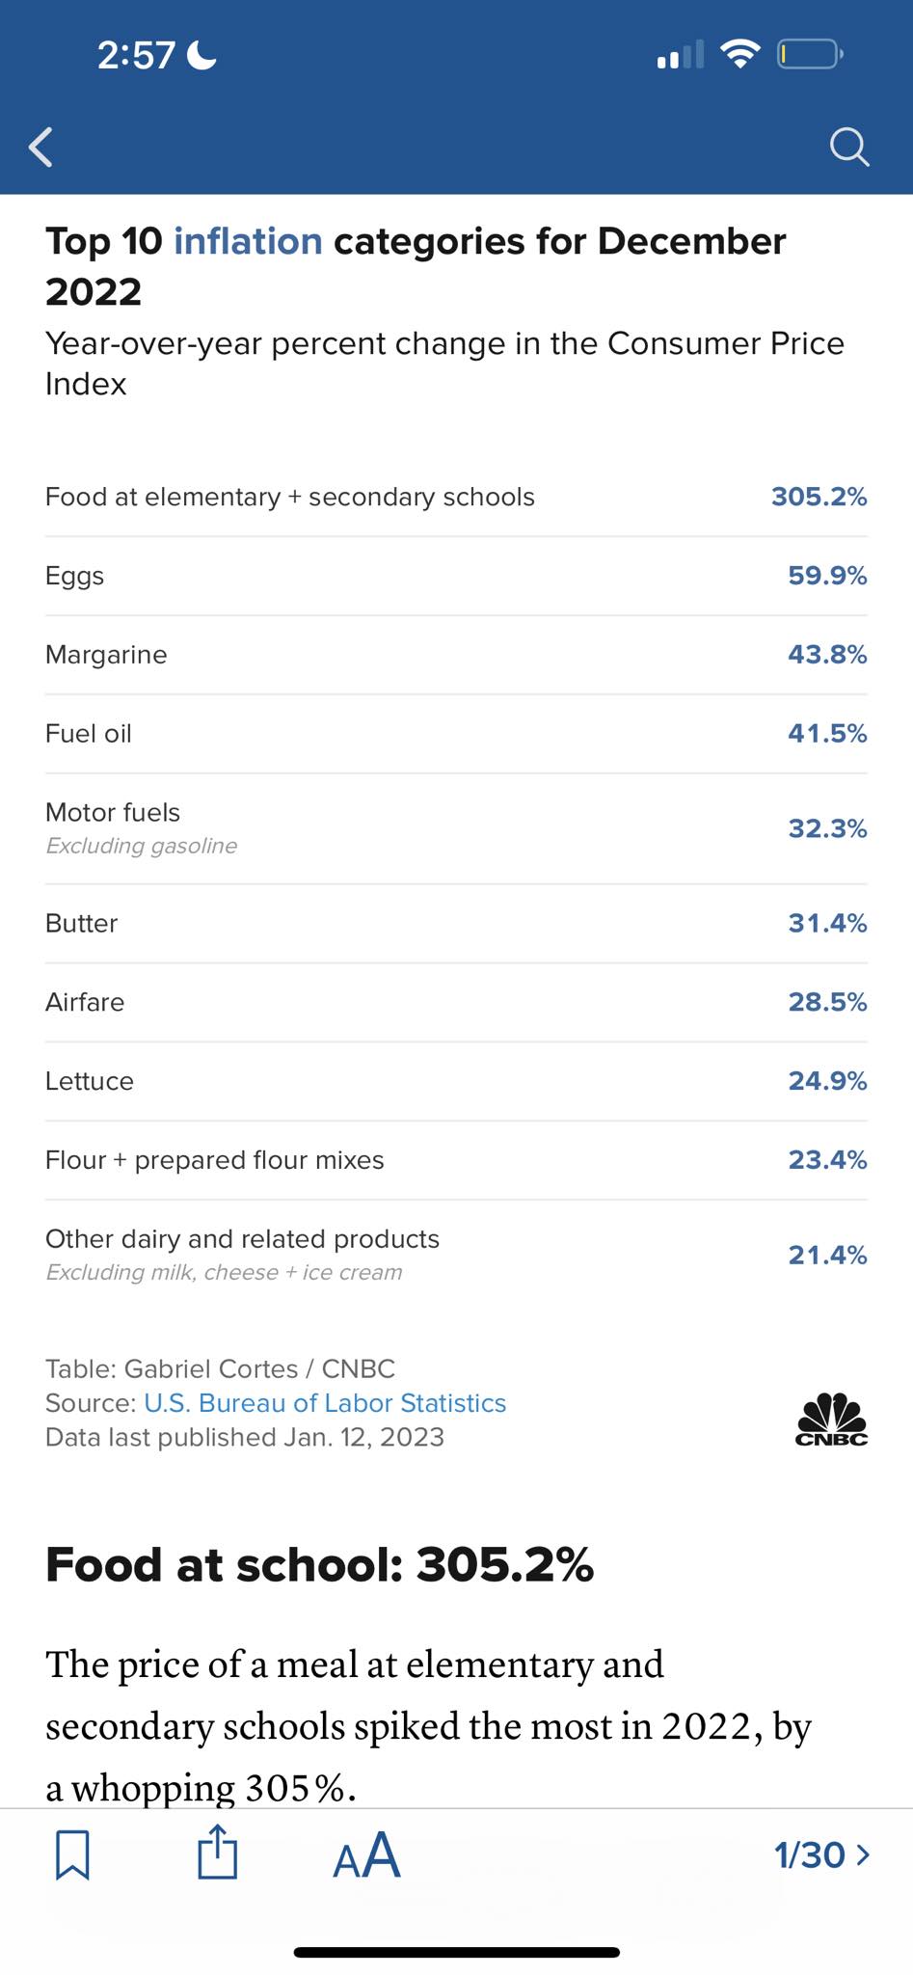Open the search magnifier icon

click(848, 148)
